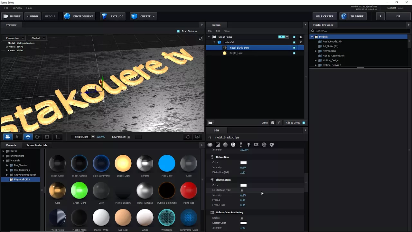This screenshot has width=412, height=232.
Task: Open the 3D Store
Action: 353,16
